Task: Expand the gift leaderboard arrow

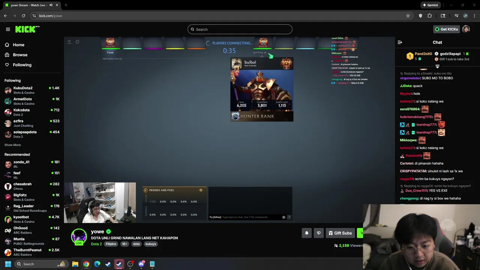Action: coord(437,66)
